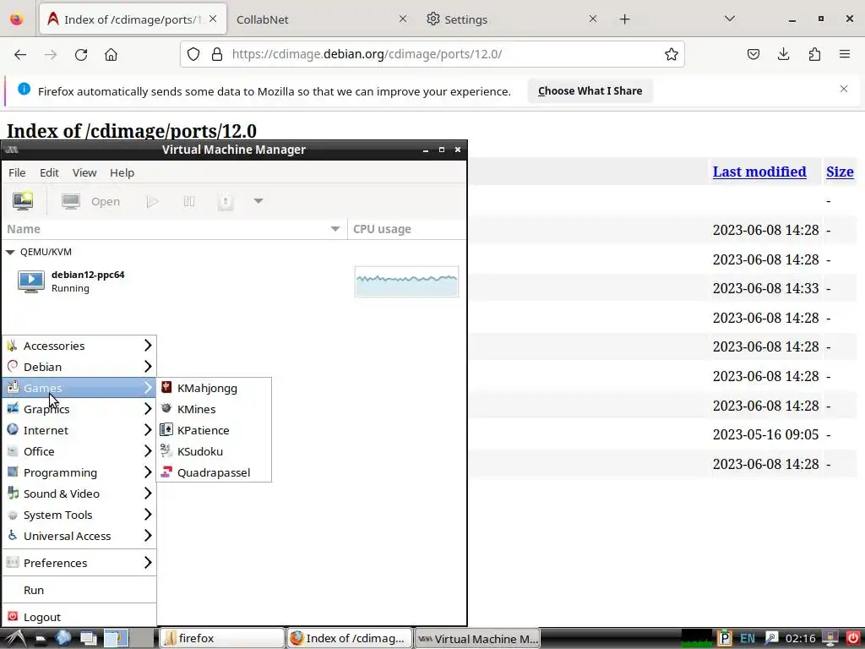This screenshot has width=865, height=649.
Task: Click the red power button in tray
Action: [853, 639]
